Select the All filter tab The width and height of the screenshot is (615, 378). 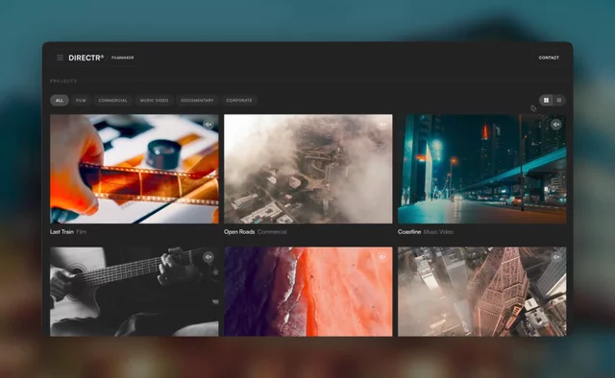(x=60, y=101)
